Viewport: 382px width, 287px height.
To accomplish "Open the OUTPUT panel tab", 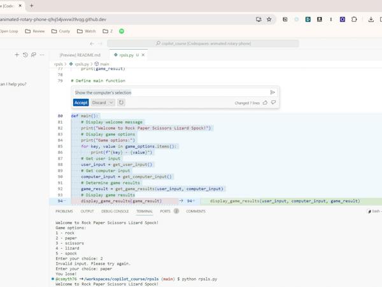I will 87,211.
